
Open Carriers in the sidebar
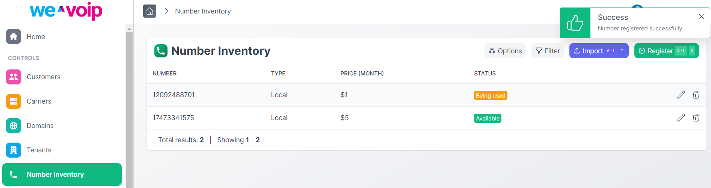tap(62, 101)
